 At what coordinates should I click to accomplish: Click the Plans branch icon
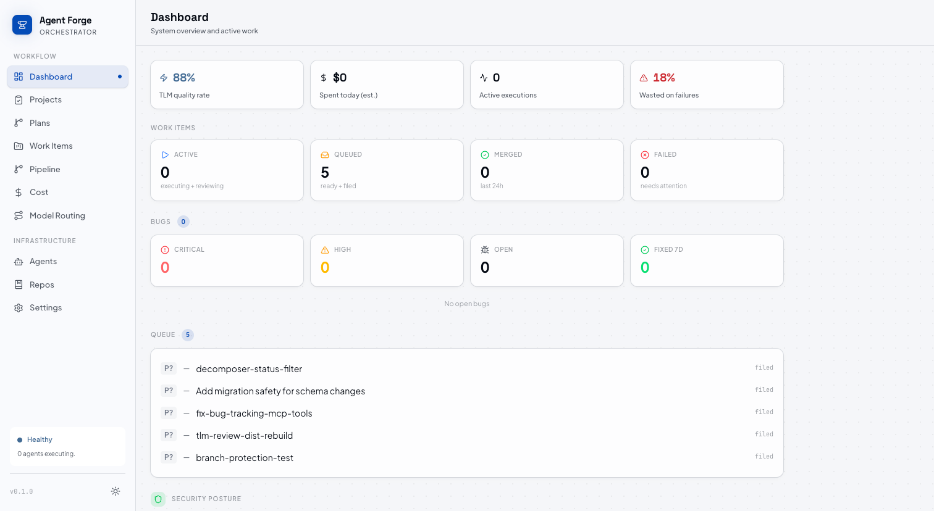[19, 123]
